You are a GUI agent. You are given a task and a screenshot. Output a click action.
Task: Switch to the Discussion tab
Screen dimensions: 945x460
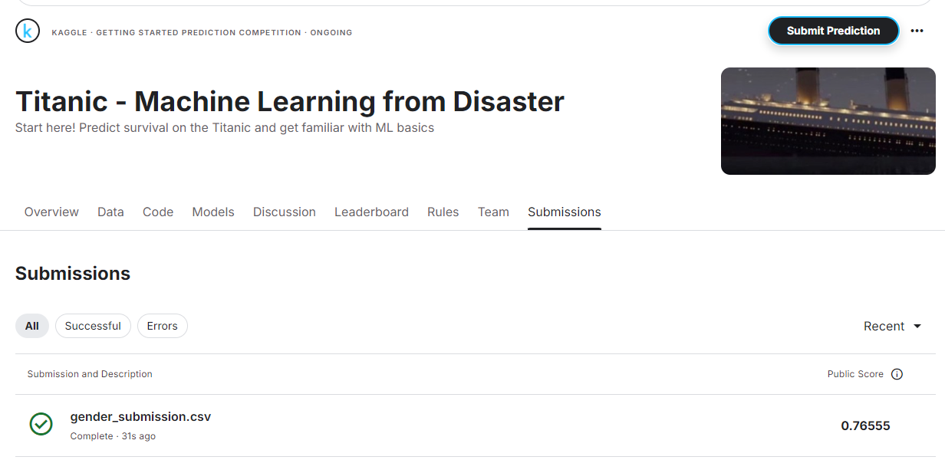tap(285, 212)
